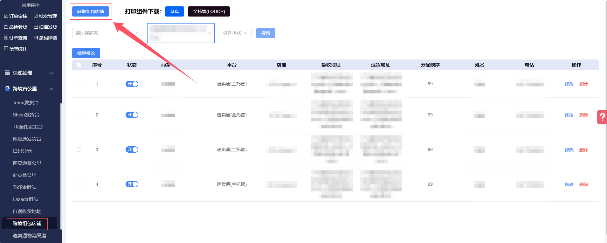Select 扫码分仓 in the sidebar

coord(22,151)
